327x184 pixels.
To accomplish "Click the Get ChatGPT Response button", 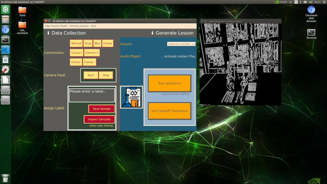I will (169, 111).
